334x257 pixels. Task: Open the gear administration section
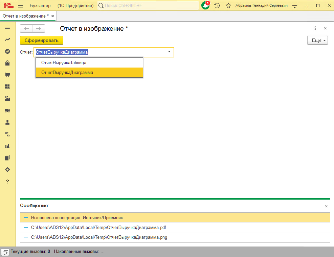[x=7, y=170]
